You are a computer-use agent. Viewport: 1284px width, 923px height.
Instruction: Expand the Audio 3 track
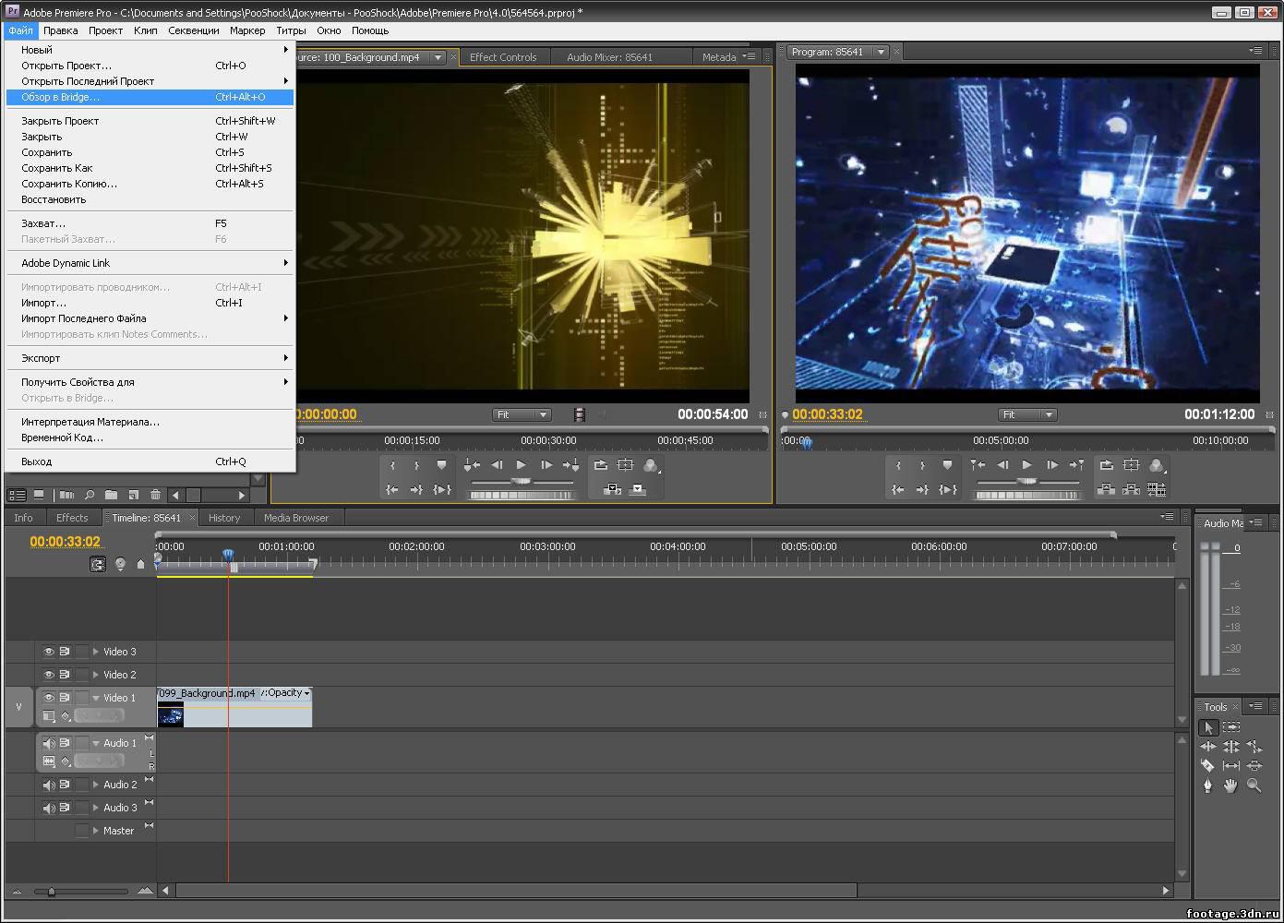[x=95, y=808]
